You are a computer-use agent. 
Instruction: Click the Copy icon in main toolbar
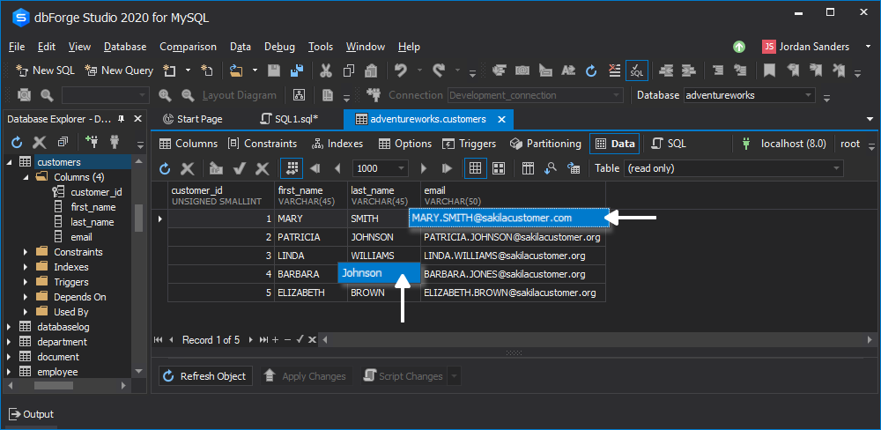tap(349, 70)
